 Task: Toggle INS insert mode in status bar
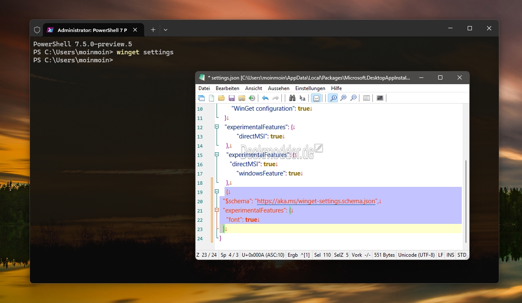[450, 255]
